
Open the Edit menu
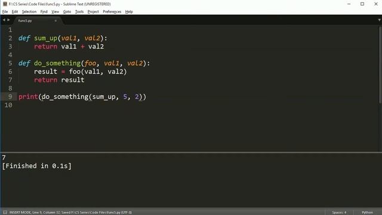[14, 12]
